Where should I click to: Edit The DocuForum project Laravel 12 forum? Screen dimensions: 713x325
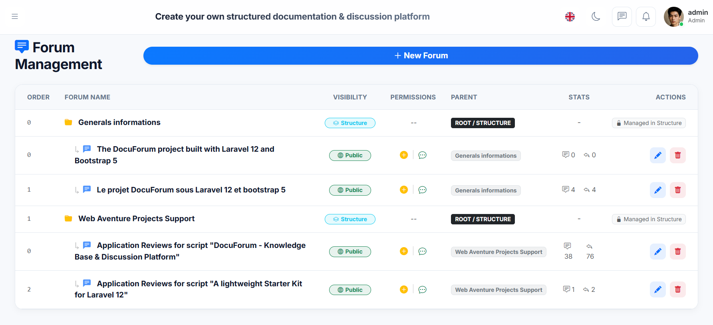pyautogui.click(x=657, y=155)
